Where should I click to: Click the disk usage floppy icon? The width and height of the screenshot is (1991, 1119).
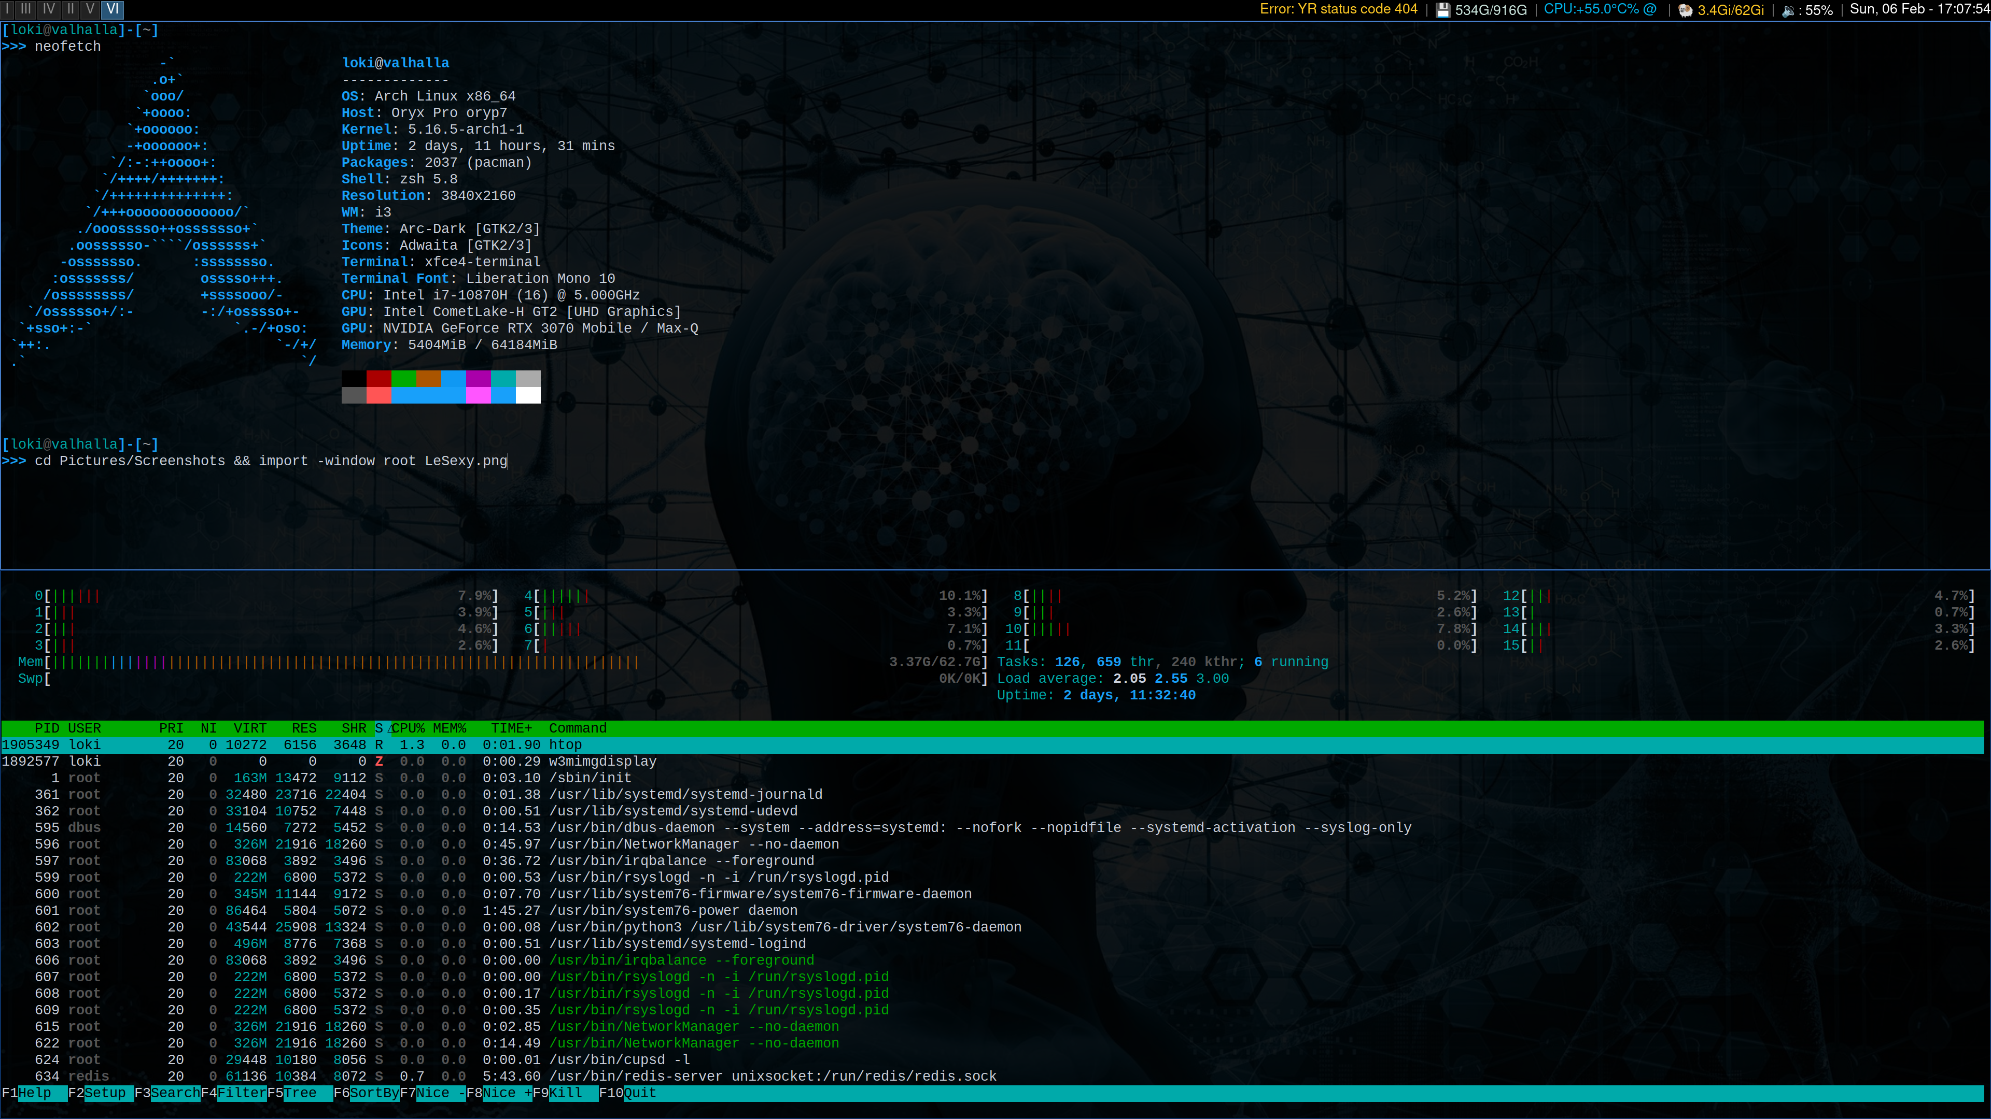[1442, 10]
